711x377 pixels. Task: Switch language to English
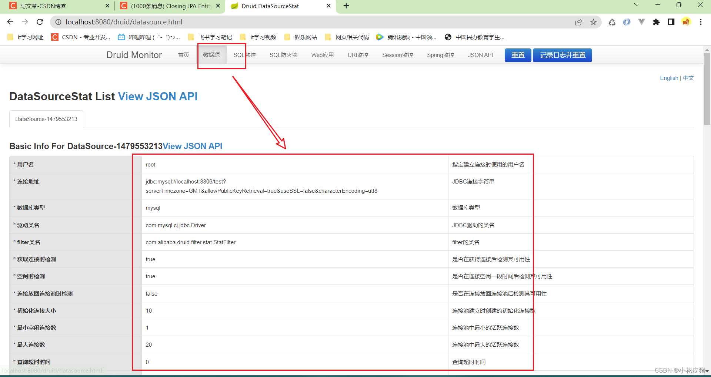pos(669,78)
